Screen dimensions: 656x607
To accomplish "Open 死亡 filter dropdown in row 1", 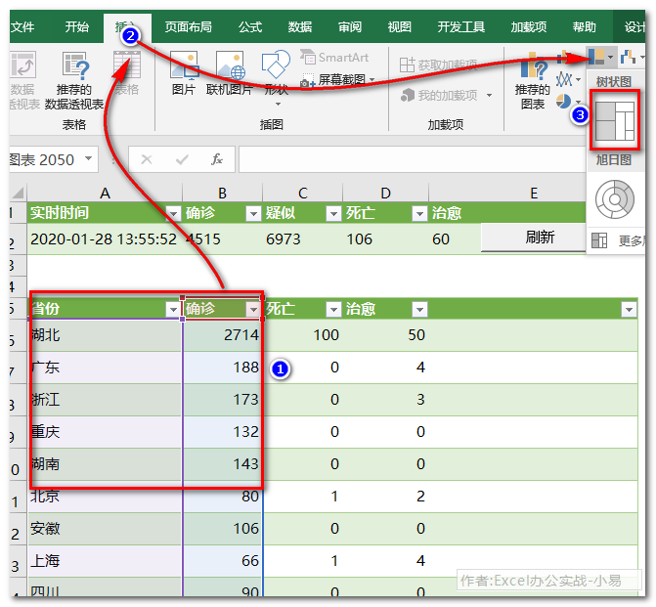I will [x=419, y=214].
